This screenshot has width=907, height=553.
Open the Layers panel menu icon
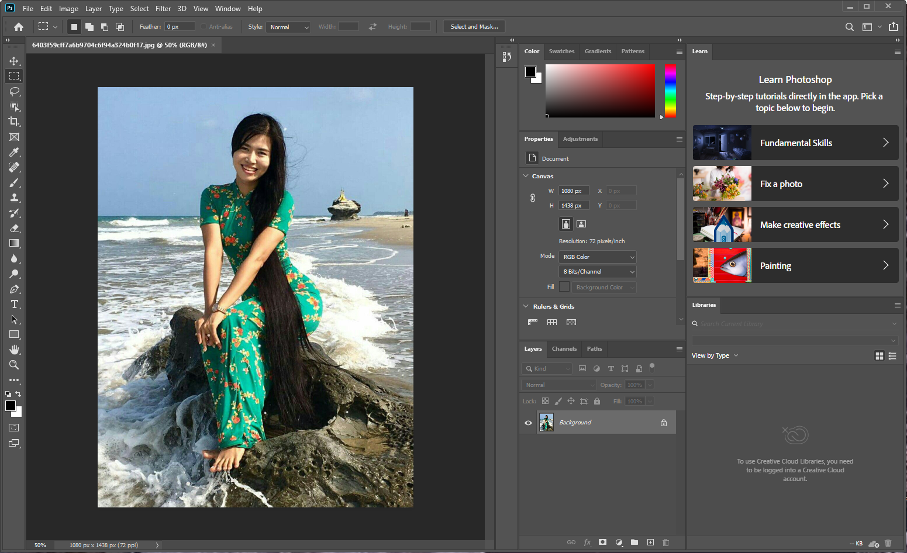(679, 349)
